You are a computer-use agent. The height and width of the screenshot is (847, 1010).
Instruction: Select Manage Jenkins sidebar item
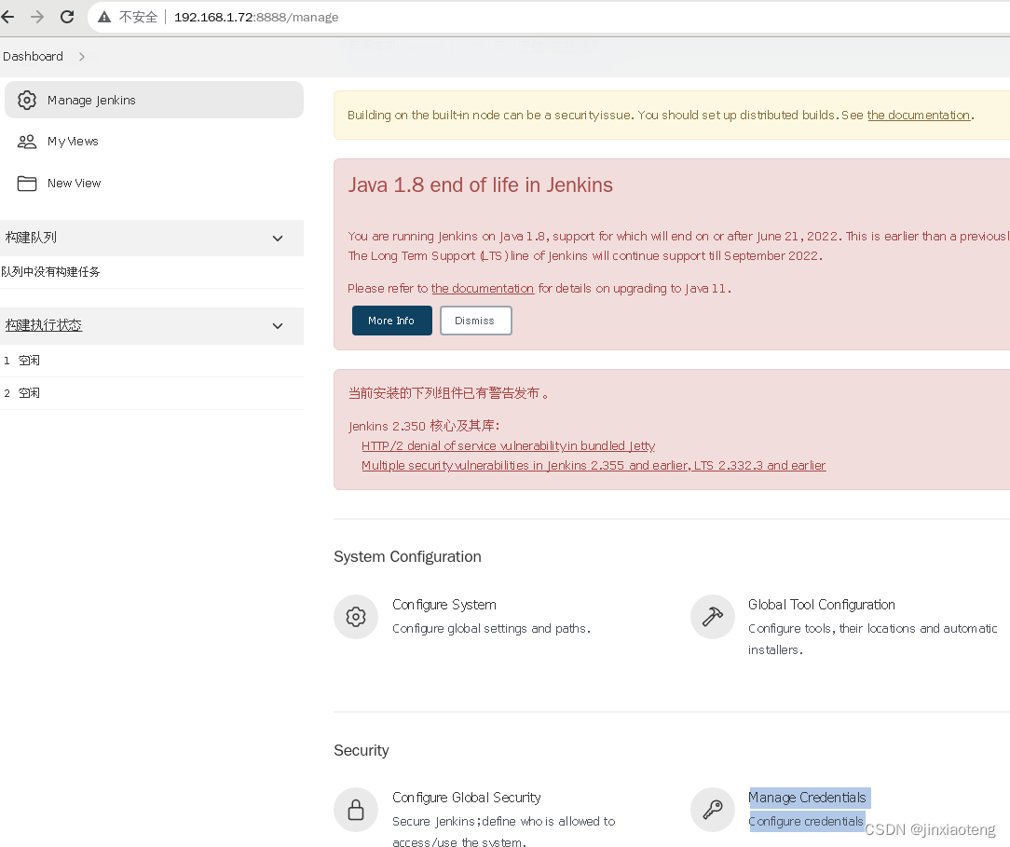coord(154,100)
